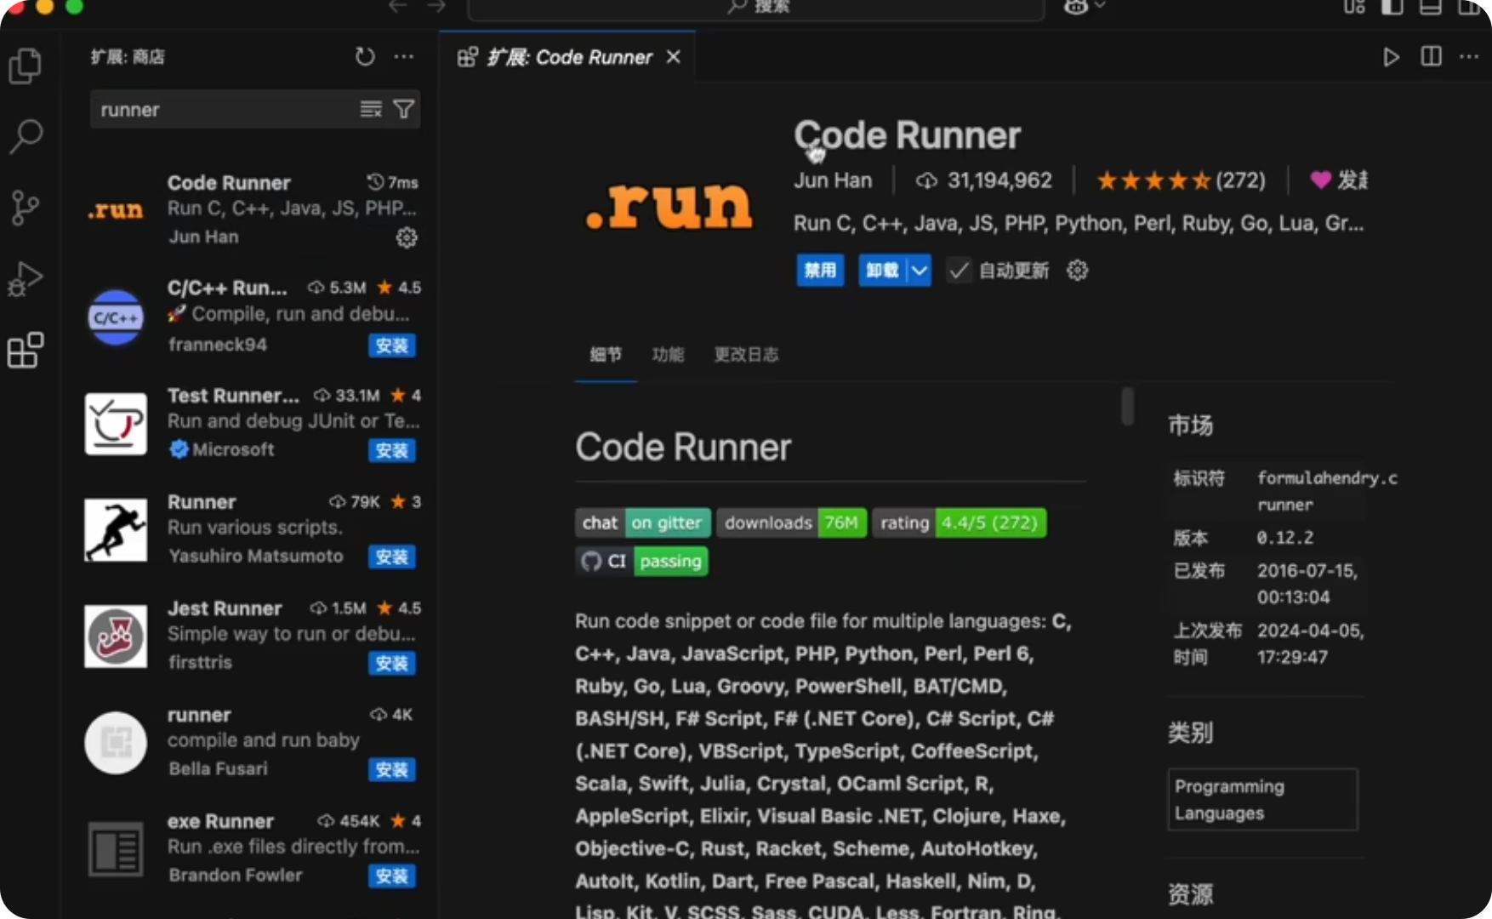The width and height of the screenshot is (1492, 919).
Task: Open more actions menu in extensions sidebar
Action: pyautogui.click(x=404, y=57)
